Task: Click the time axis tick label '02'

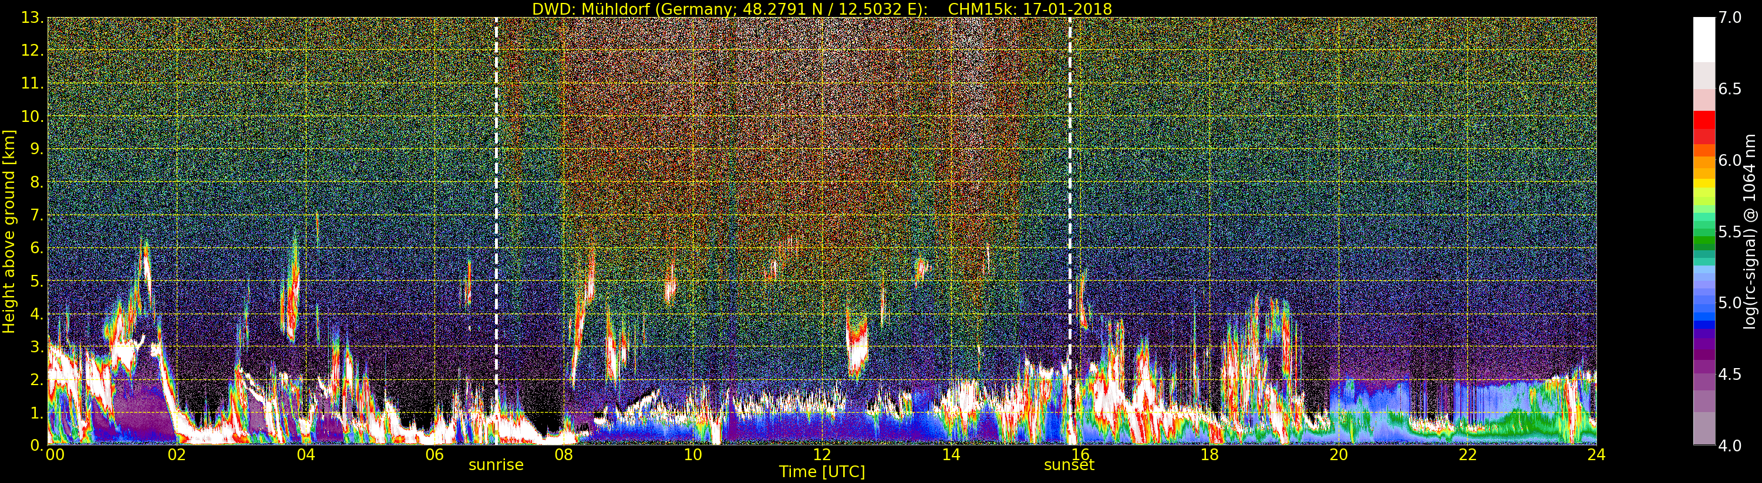Action: pyautogui.click(x=177, y=454)
